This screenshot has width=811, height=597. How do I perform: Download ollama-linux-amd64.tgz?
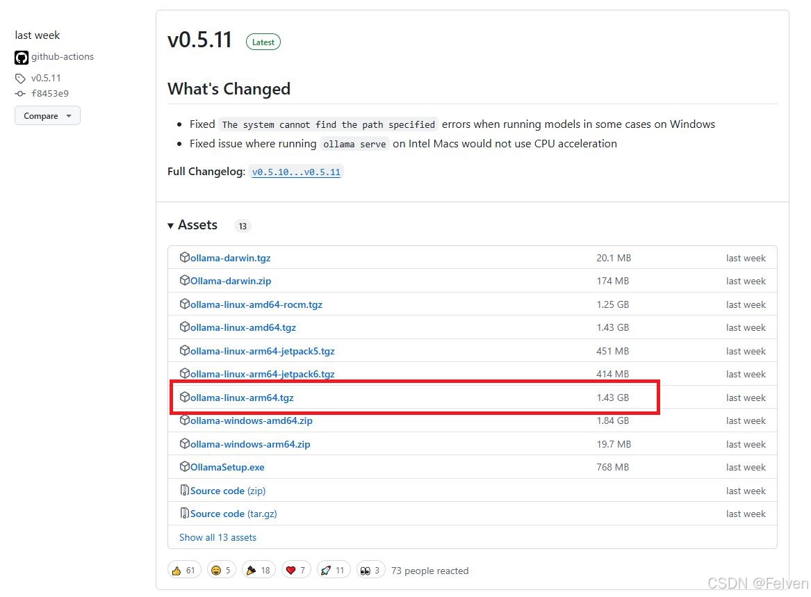tap(243, 327)
